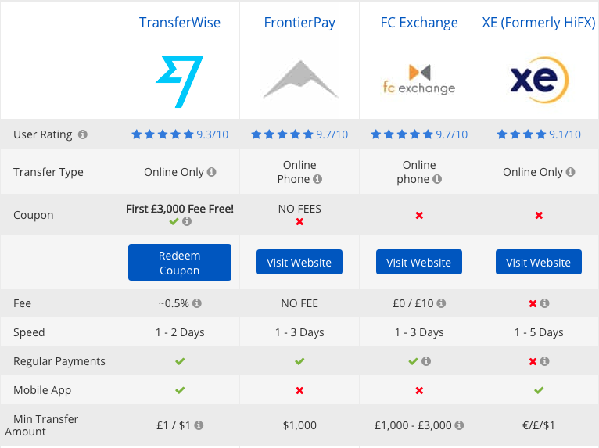Click TransferWise regular payments check mark
Viewport: 599px width, 448px height.
[180, 361]
